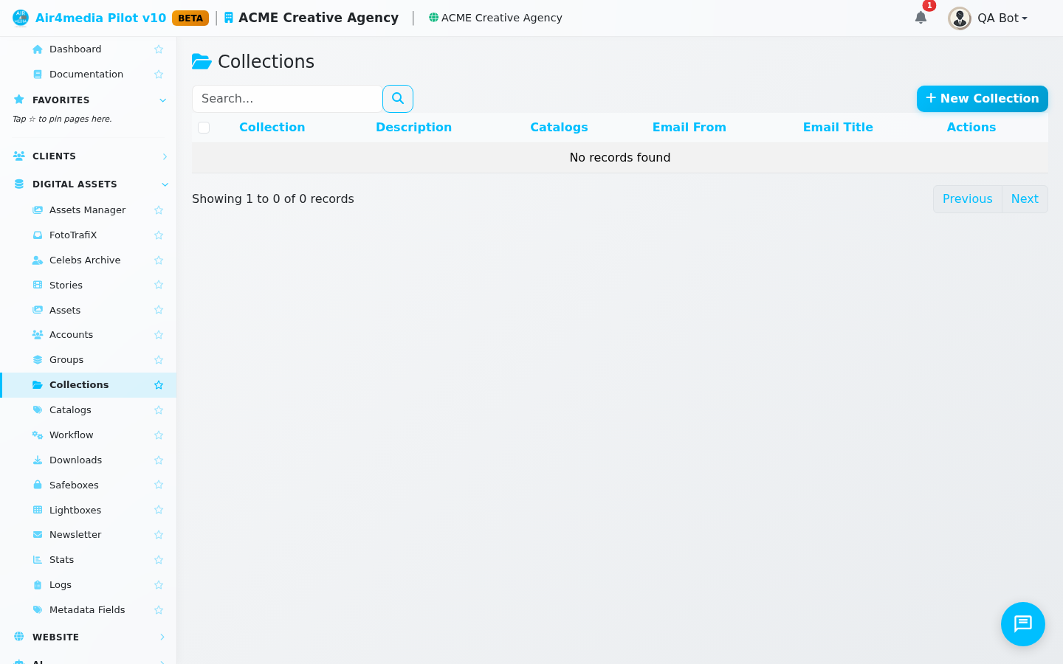Click the ACME Creative Agency globe link
1063x664 pixels.
[x=495, y=18]
